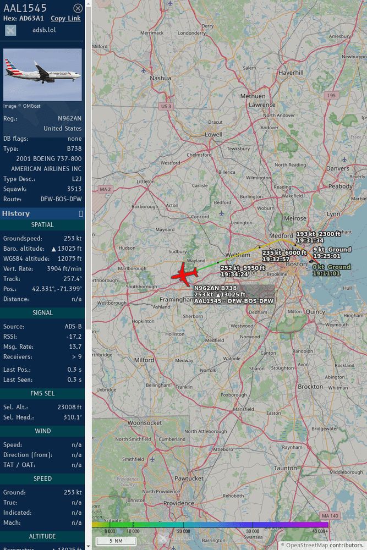Click the SPEED section header
Screen dimensions: 367x550
[42, 479]
